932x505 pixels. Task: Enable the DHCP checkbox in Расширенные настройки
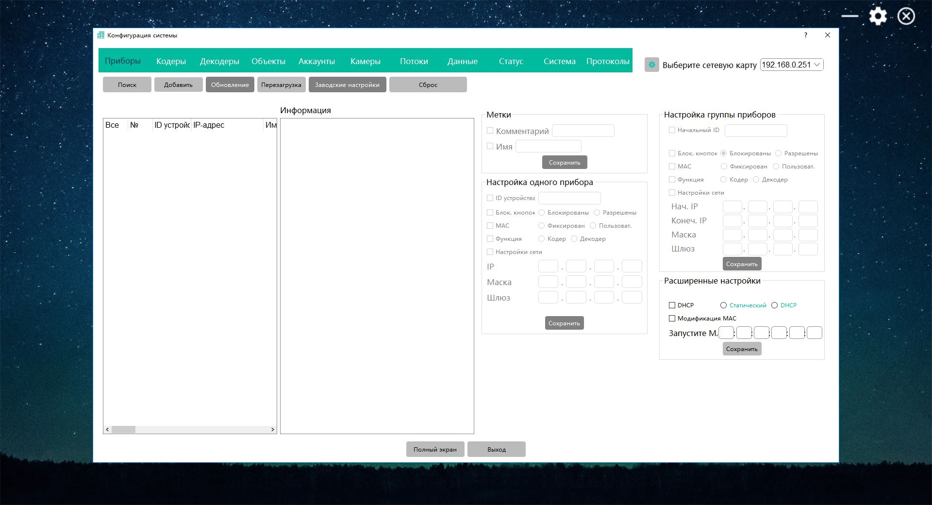point(672,305)
